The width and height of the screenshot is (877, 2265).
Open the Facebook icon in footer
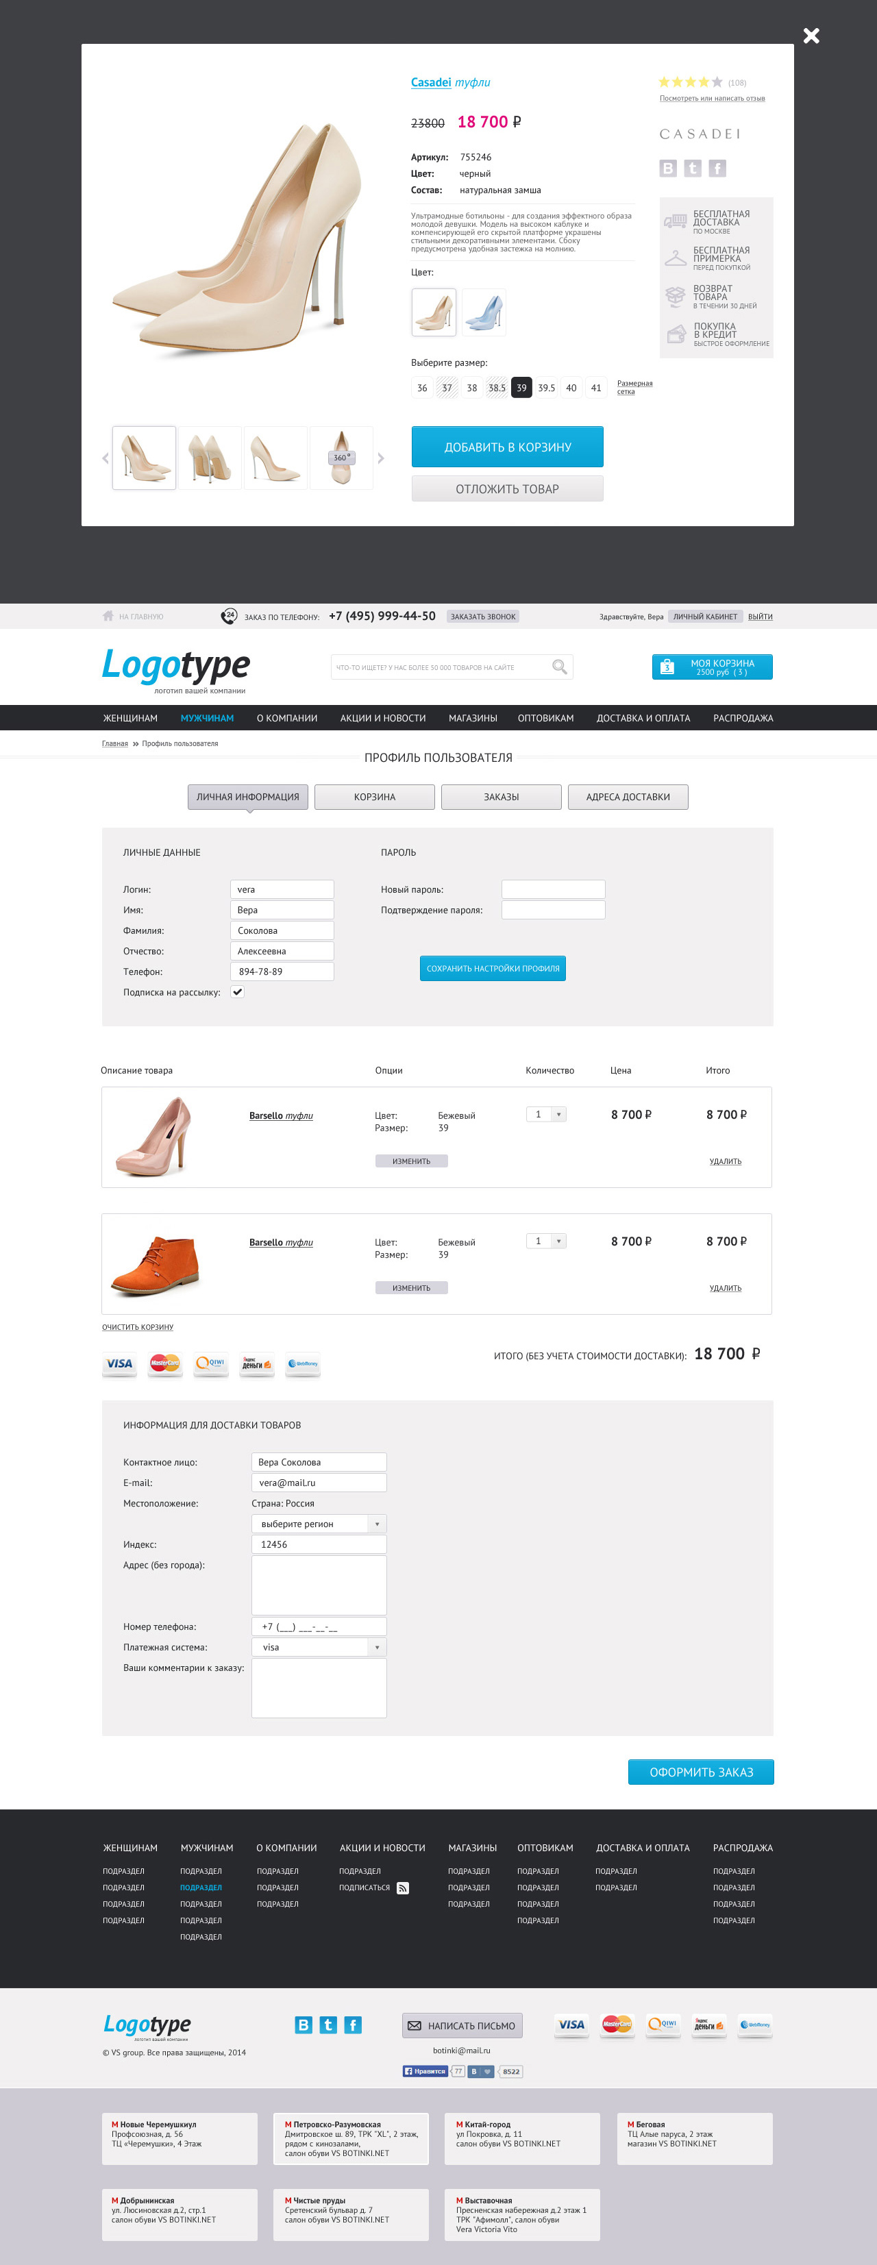coord(353,2025)
